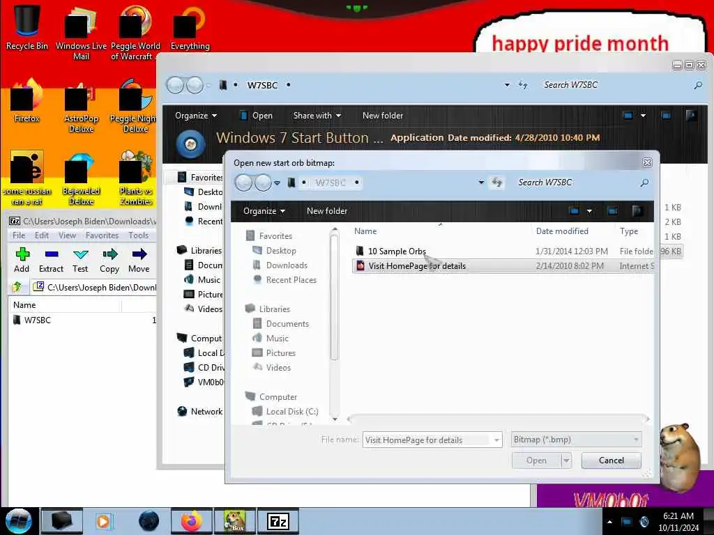Open Organize menu in the dialog

(x=264, y=211)
